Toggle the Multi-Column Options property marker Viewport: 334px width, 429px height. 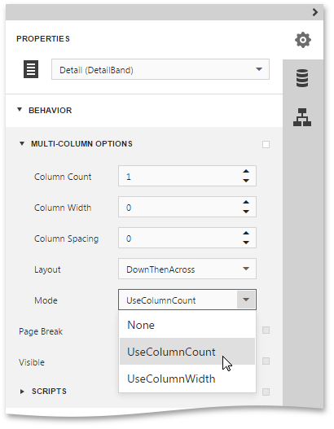tap(266, 144)
